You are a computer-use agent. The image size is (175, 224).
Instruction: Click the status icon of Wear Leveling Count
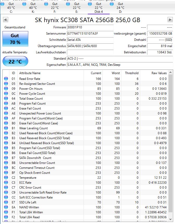click(6, 128)
